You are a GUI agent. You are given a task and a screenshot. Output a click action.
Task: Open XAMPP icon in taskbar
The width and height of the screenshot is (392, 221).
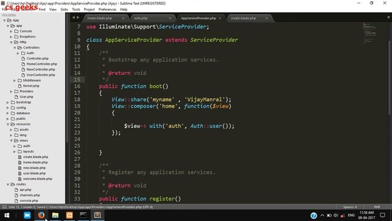(69, 215)
